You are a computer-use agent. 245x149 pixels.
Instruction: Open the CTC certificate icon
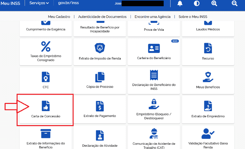point(46,77)
